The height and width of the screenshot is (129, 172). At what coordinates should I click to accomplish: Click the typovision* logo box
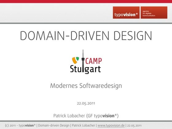(126, 13)
